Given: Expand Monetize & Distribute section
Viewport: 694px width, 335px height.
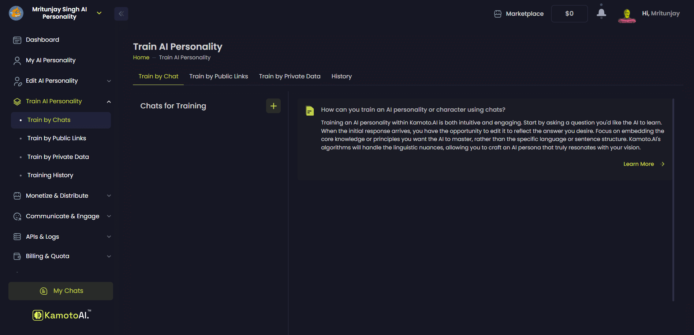Looking at the screenshot, I should point(109,196).
